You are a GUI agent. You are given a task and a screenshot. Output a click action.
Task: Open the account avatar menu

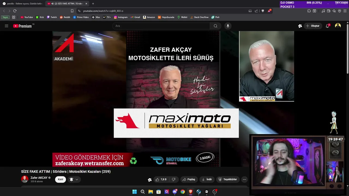click(338, 26)
